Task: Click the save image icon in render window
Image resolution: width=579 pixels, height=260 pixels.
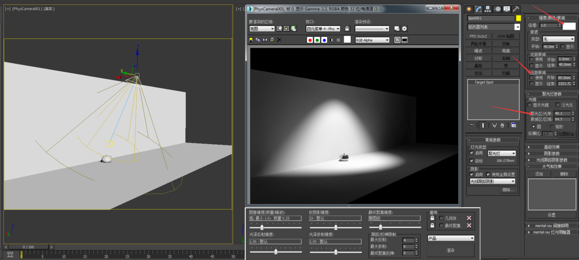Action: (x=251, y=40)
